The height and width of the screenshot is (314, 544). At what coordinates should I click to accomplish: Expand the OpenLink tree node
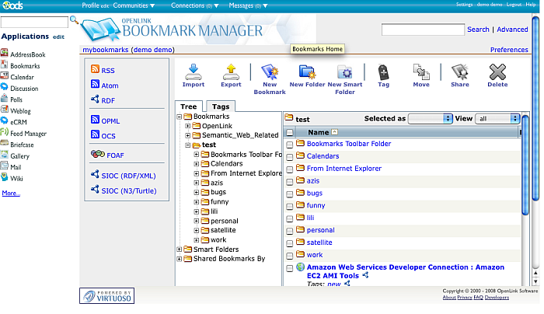(187, 126)
